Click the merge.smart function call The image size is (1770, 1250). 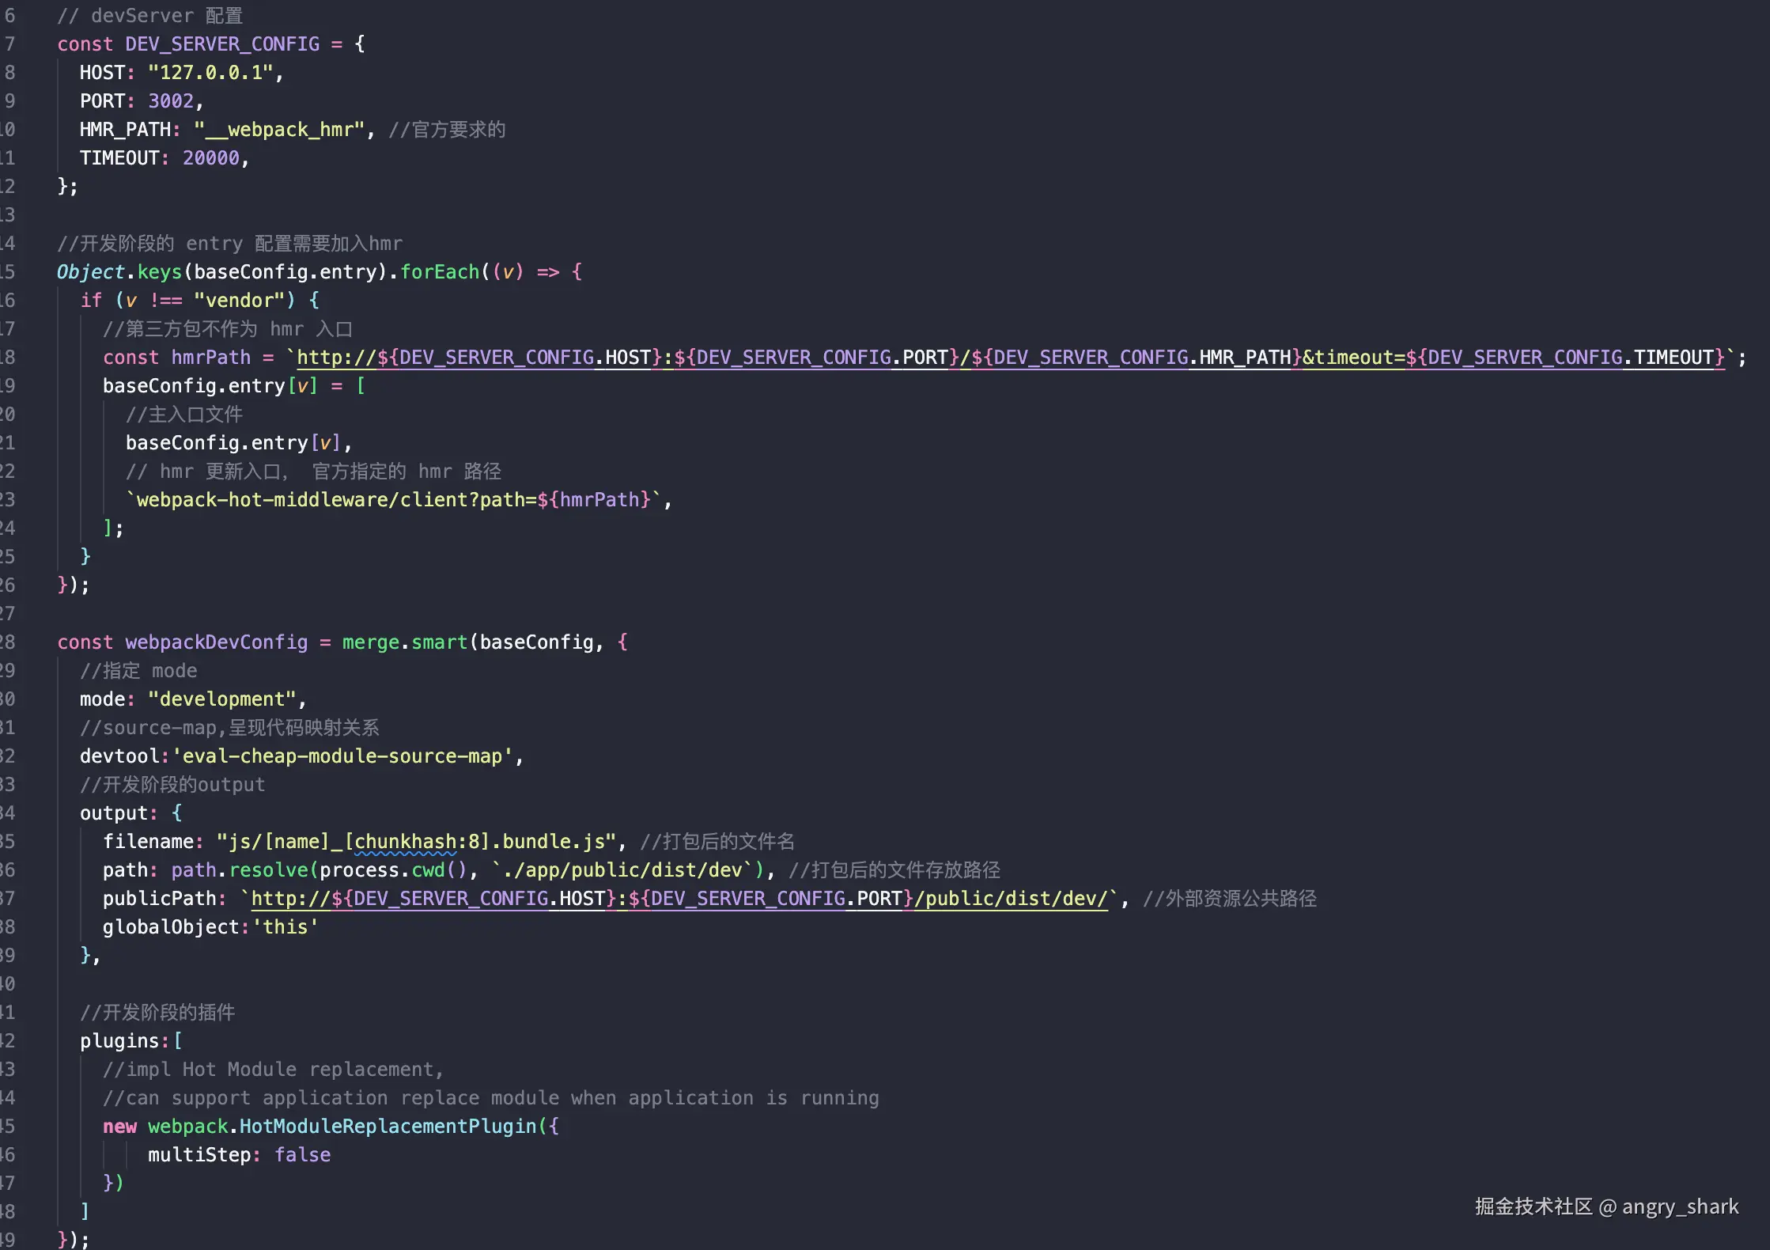coord(405,642)
